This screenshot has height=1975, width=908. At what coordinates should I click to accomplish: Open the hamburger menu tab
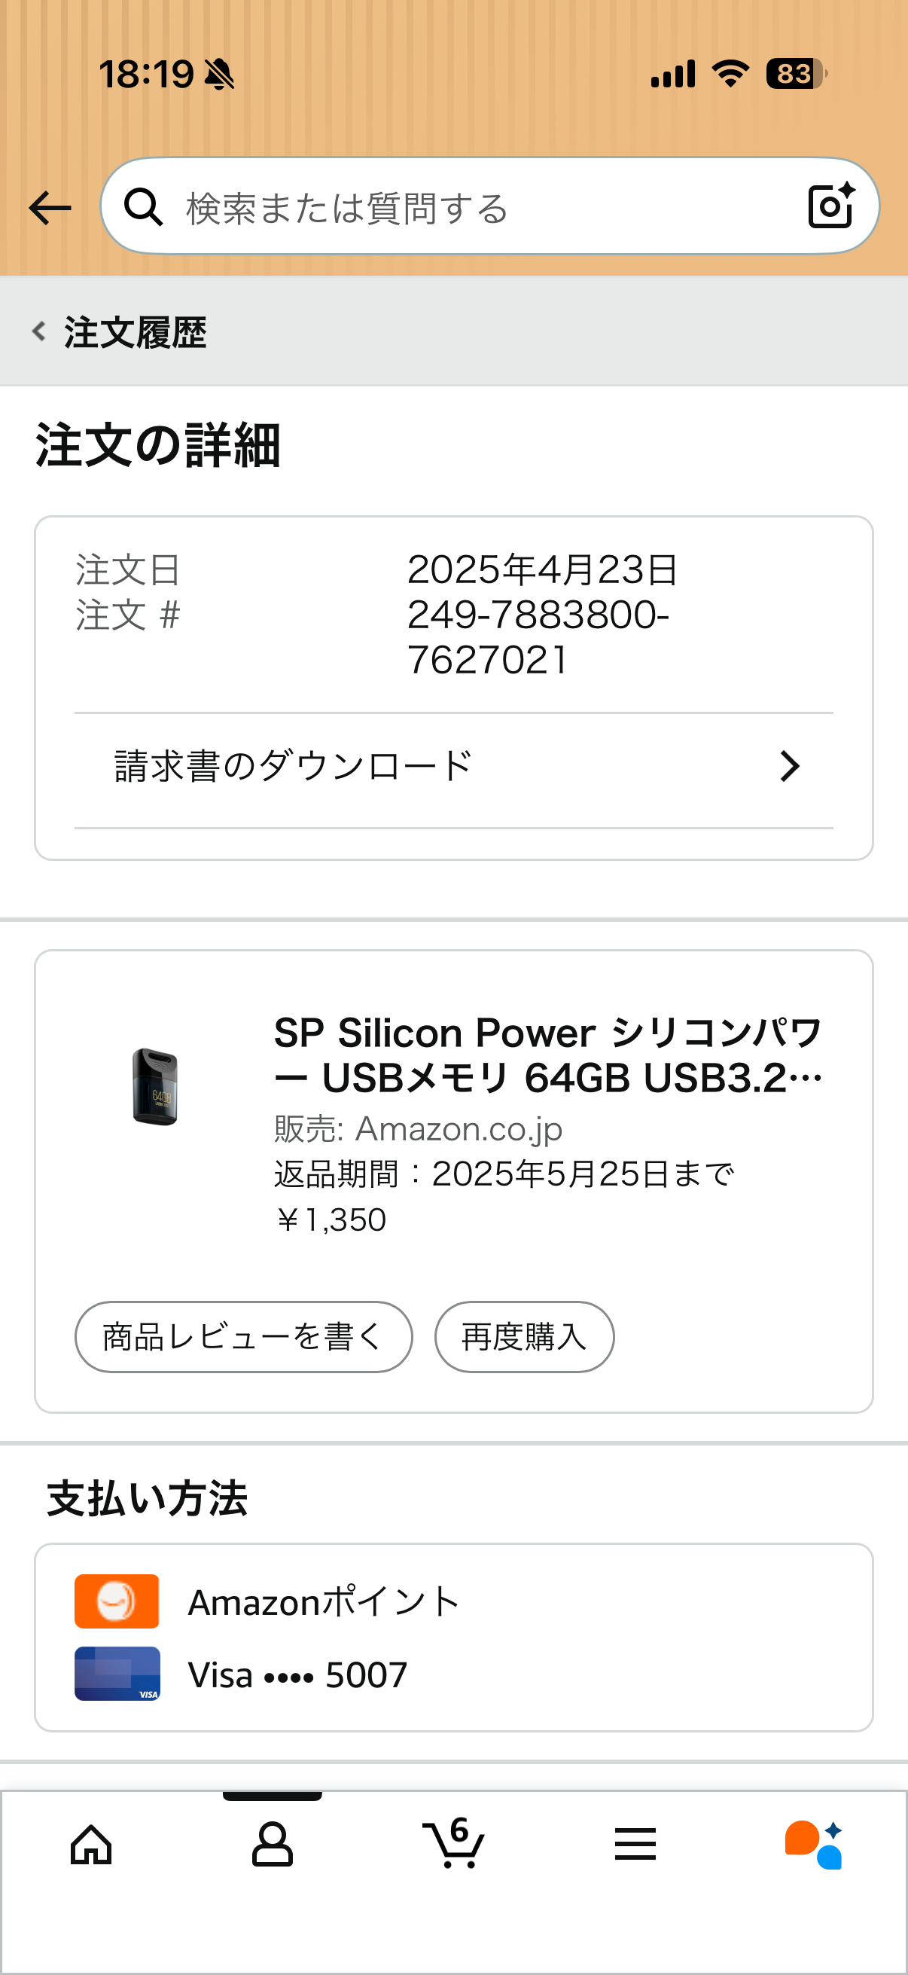(x=635, y=1844)
